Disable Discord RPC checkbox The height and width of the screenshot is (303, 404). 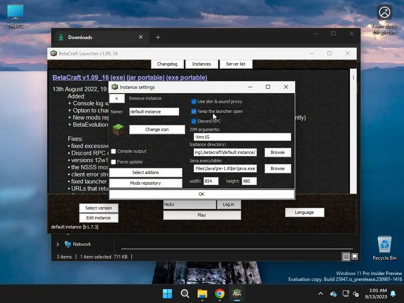(x=194, y=121)
